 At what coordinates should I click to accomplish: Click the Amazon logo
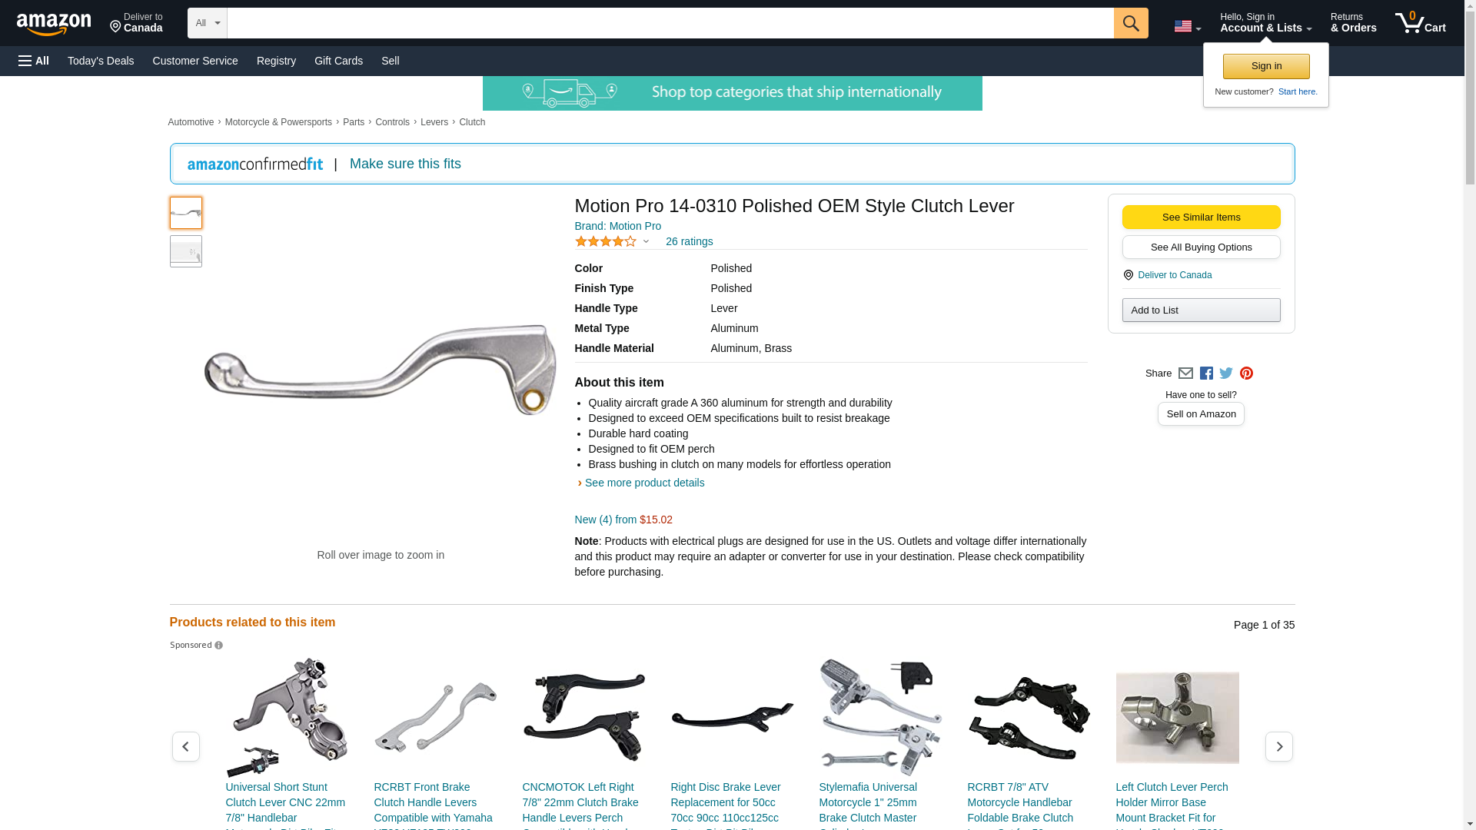pos(54,24)
